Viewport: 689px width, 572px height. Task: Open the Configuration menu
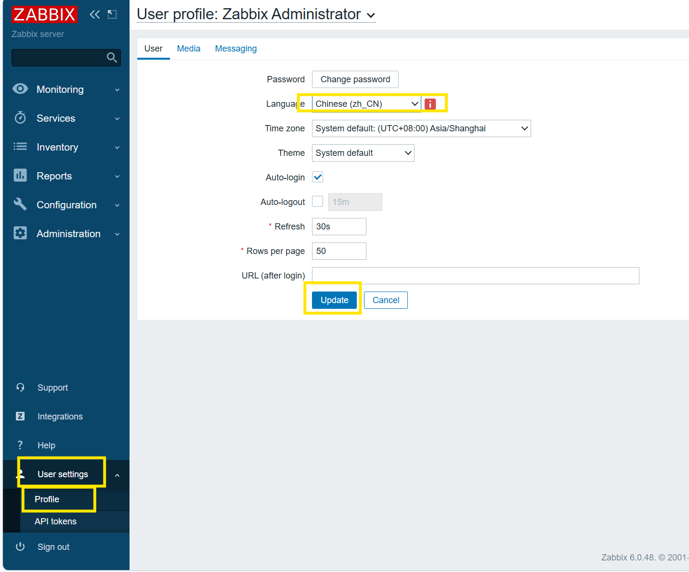(x=67, y=205)
